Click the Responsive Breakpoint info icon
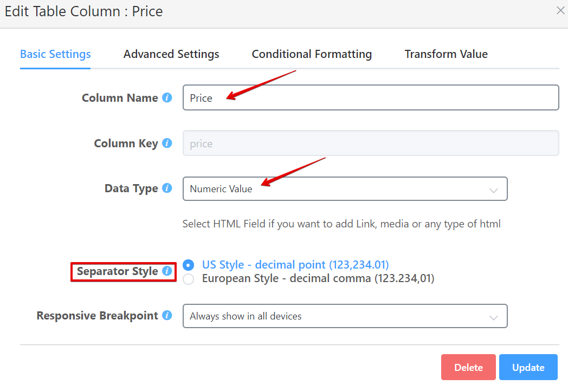 [167, 315]
